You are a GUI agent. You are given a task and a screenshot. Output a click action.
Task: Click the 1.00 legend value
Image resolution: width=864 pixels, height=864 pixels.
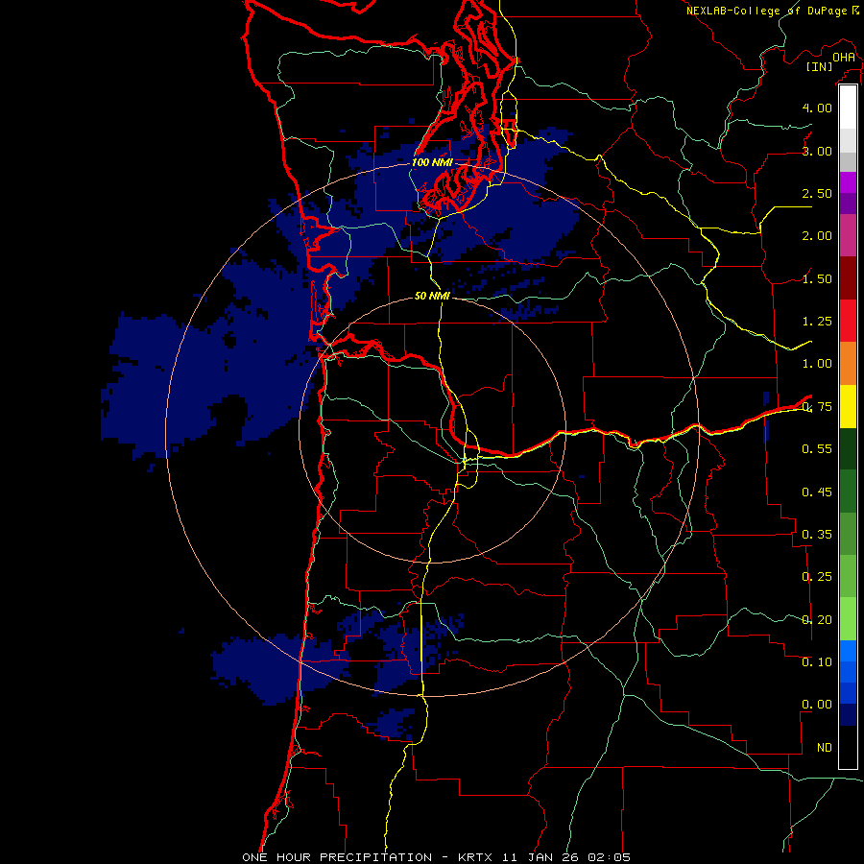(817, 364)
